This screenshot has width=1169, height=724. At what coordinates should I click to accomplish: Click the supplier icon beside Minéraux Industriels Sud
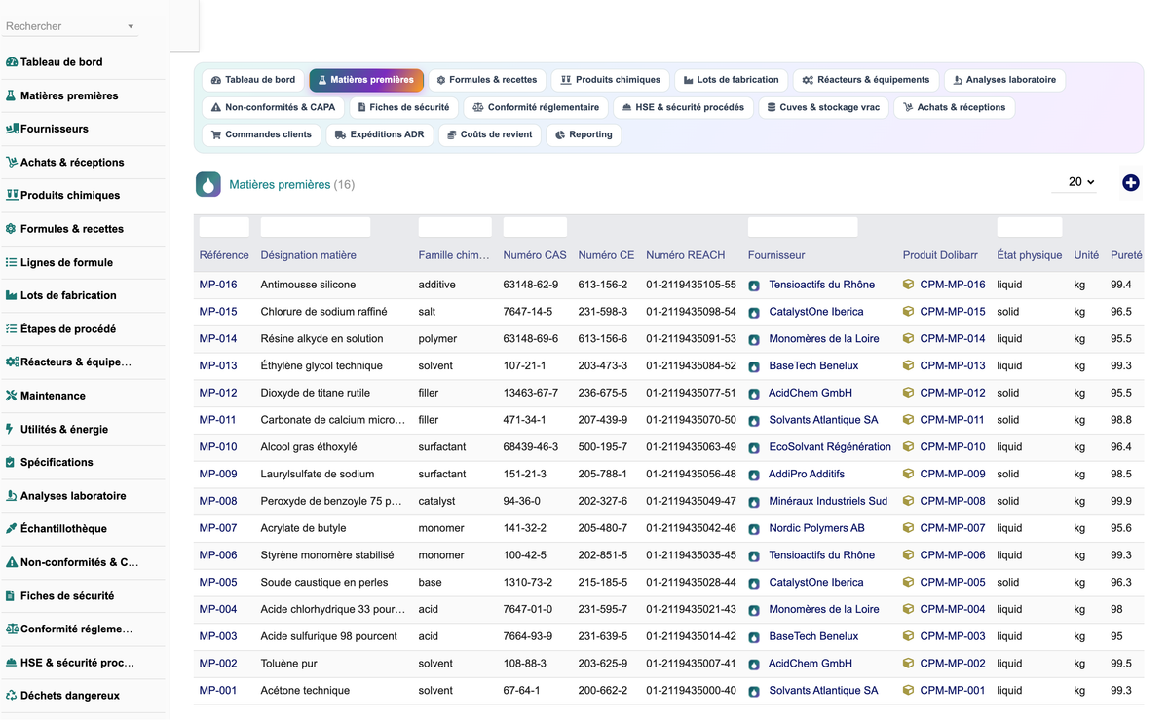pos(754,502)
